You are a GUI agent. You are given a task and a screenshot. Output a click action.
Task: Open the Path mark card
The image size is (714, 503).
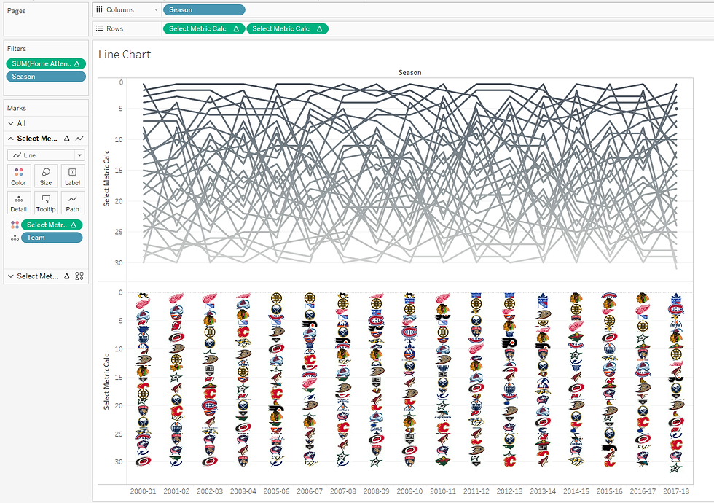coord(72,203)
